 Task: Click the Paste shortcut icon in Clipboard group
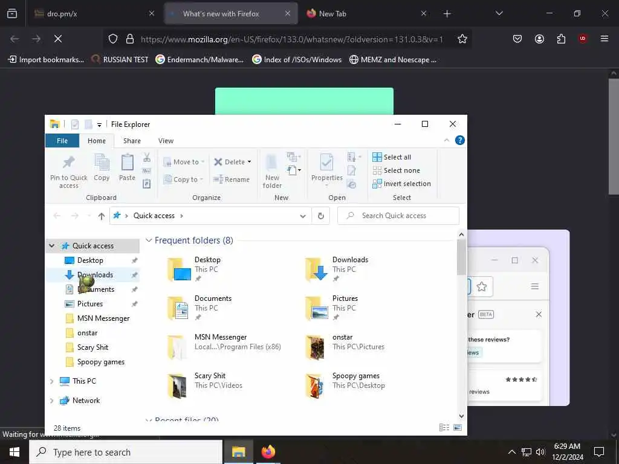[146, 184]
